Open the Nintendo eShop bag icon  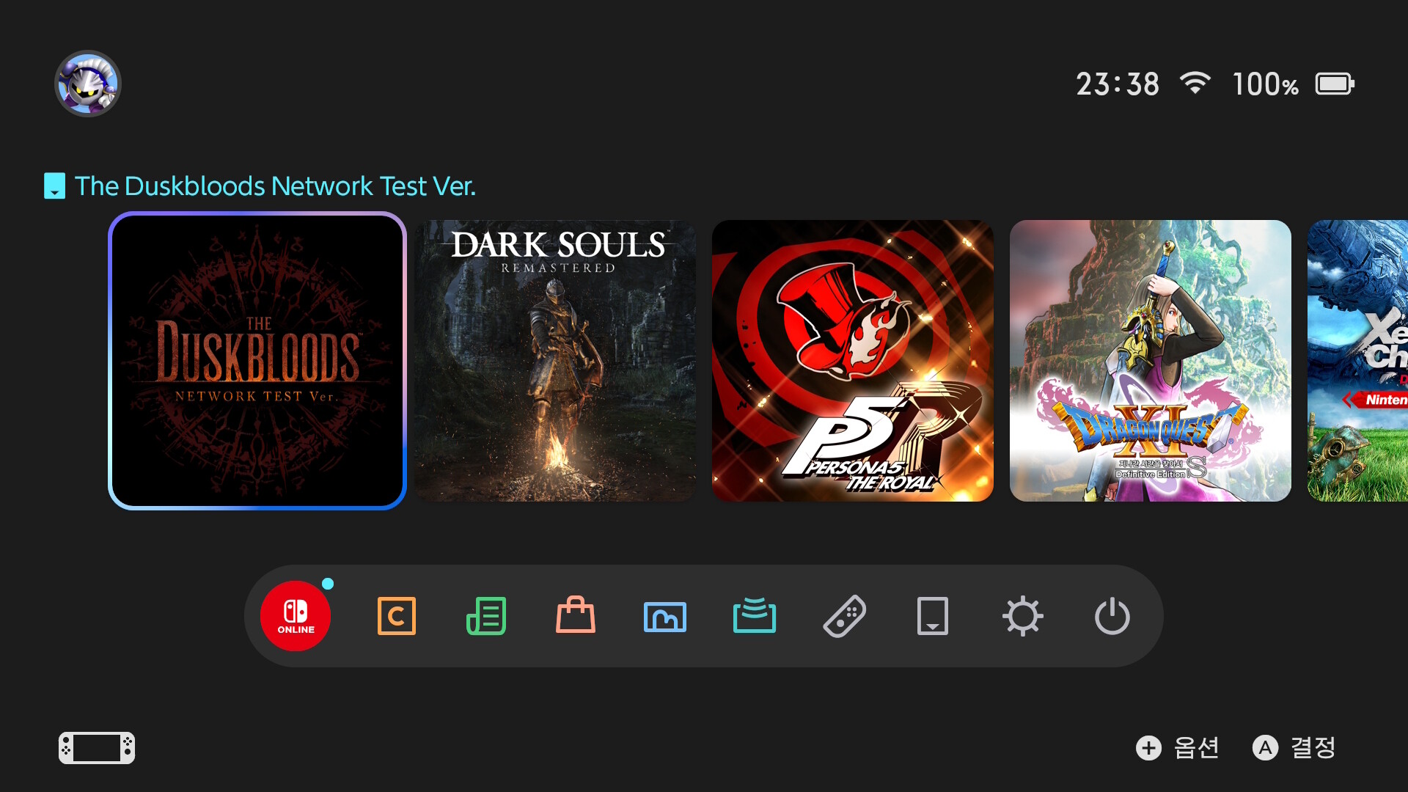576,615
